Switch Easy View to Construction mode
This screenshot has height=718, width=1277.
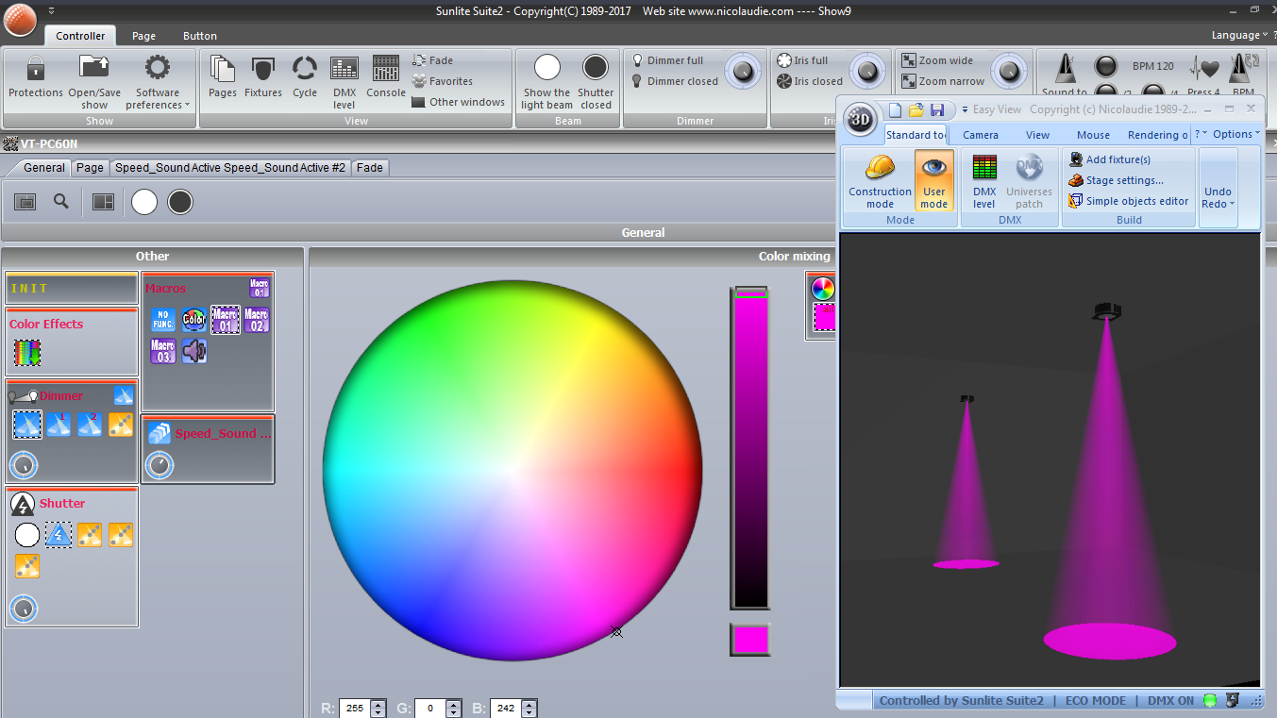(x=880, y=180)
